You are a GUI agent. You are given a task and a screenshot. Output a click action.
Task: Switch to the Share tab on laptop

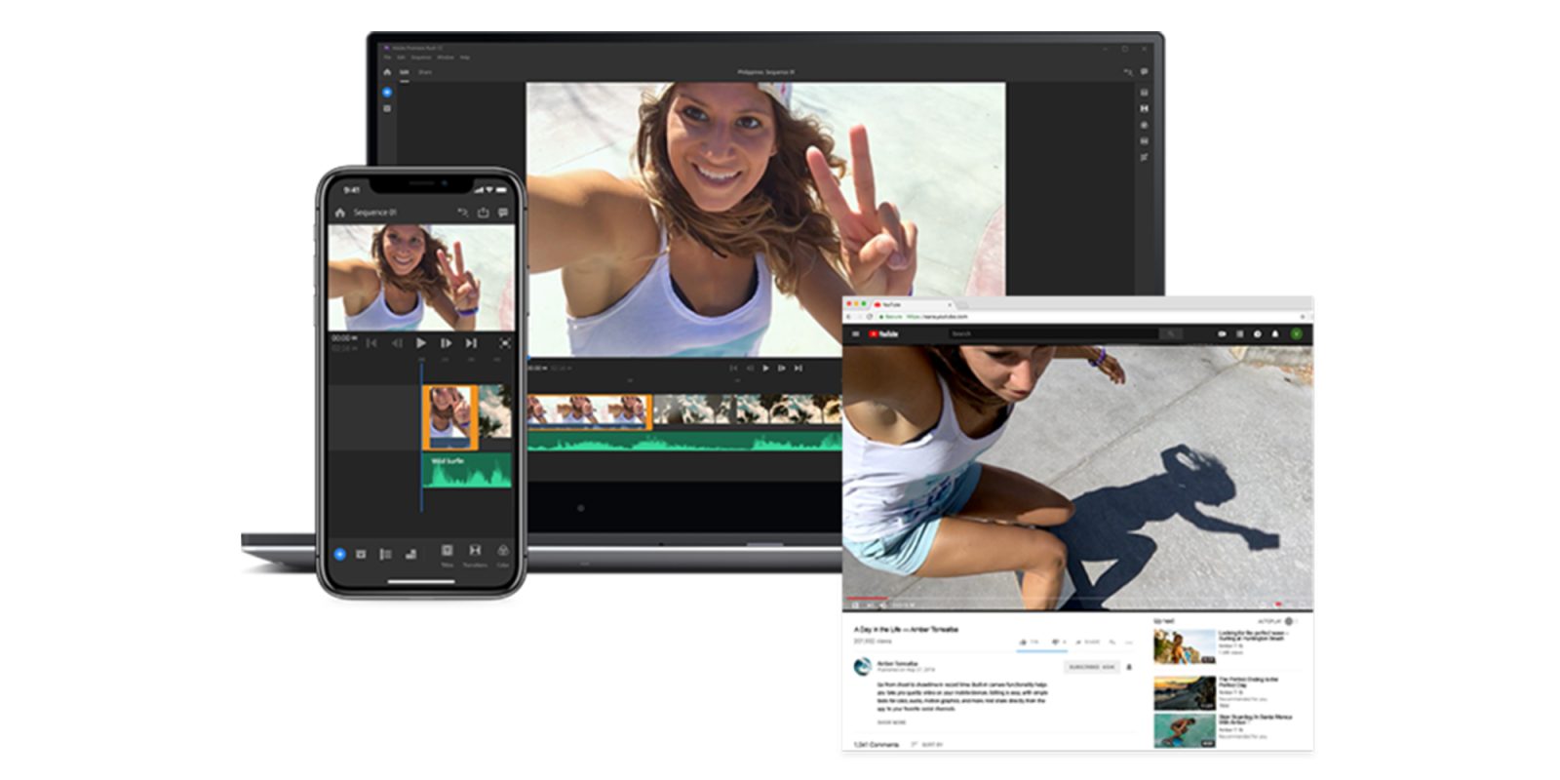[x=425, y=72]
